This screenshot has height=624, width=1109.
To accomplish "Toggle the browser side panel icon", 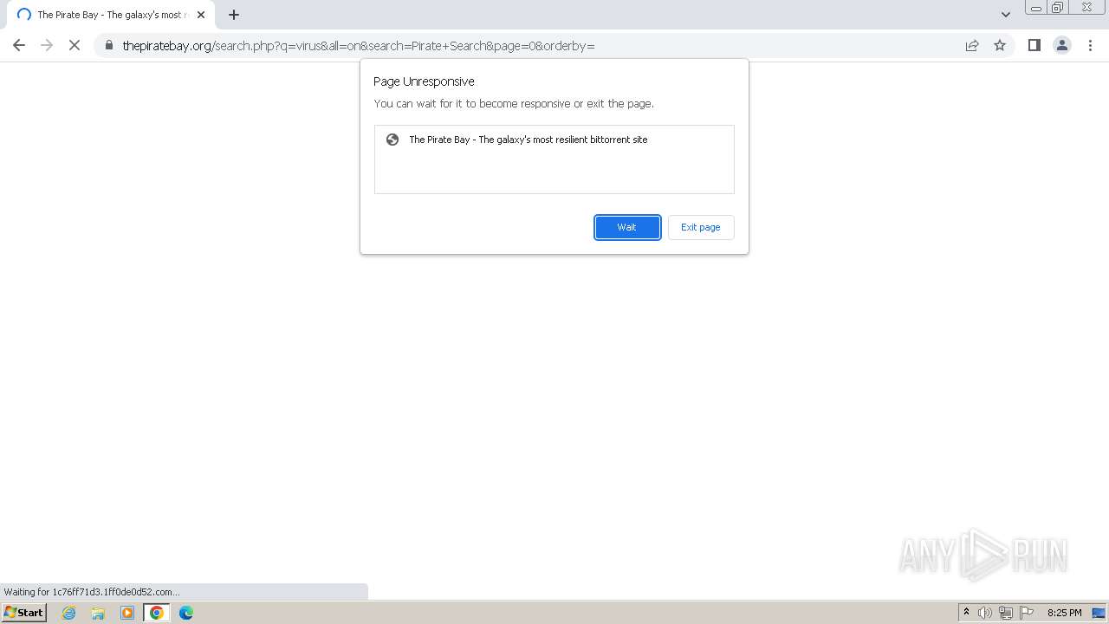I will click(1034, 45).
